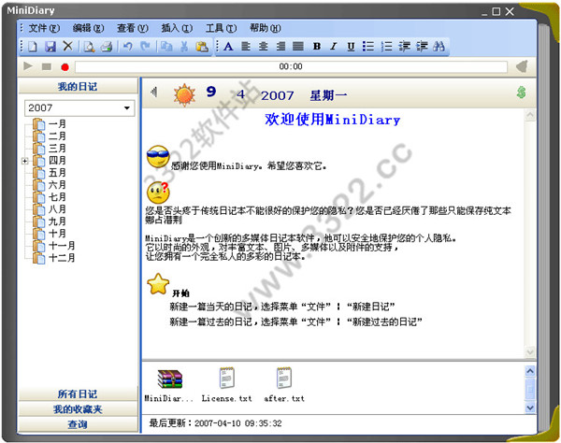Open the 我的收藏夹 panel
Viewport: 561px width, 443px height.
coord(78,409)
